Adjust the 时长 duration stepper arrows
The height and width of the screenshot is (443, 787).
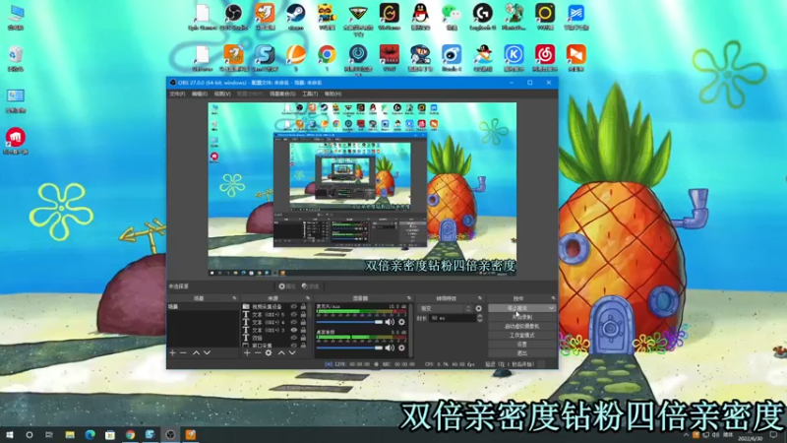coord(480,318)
